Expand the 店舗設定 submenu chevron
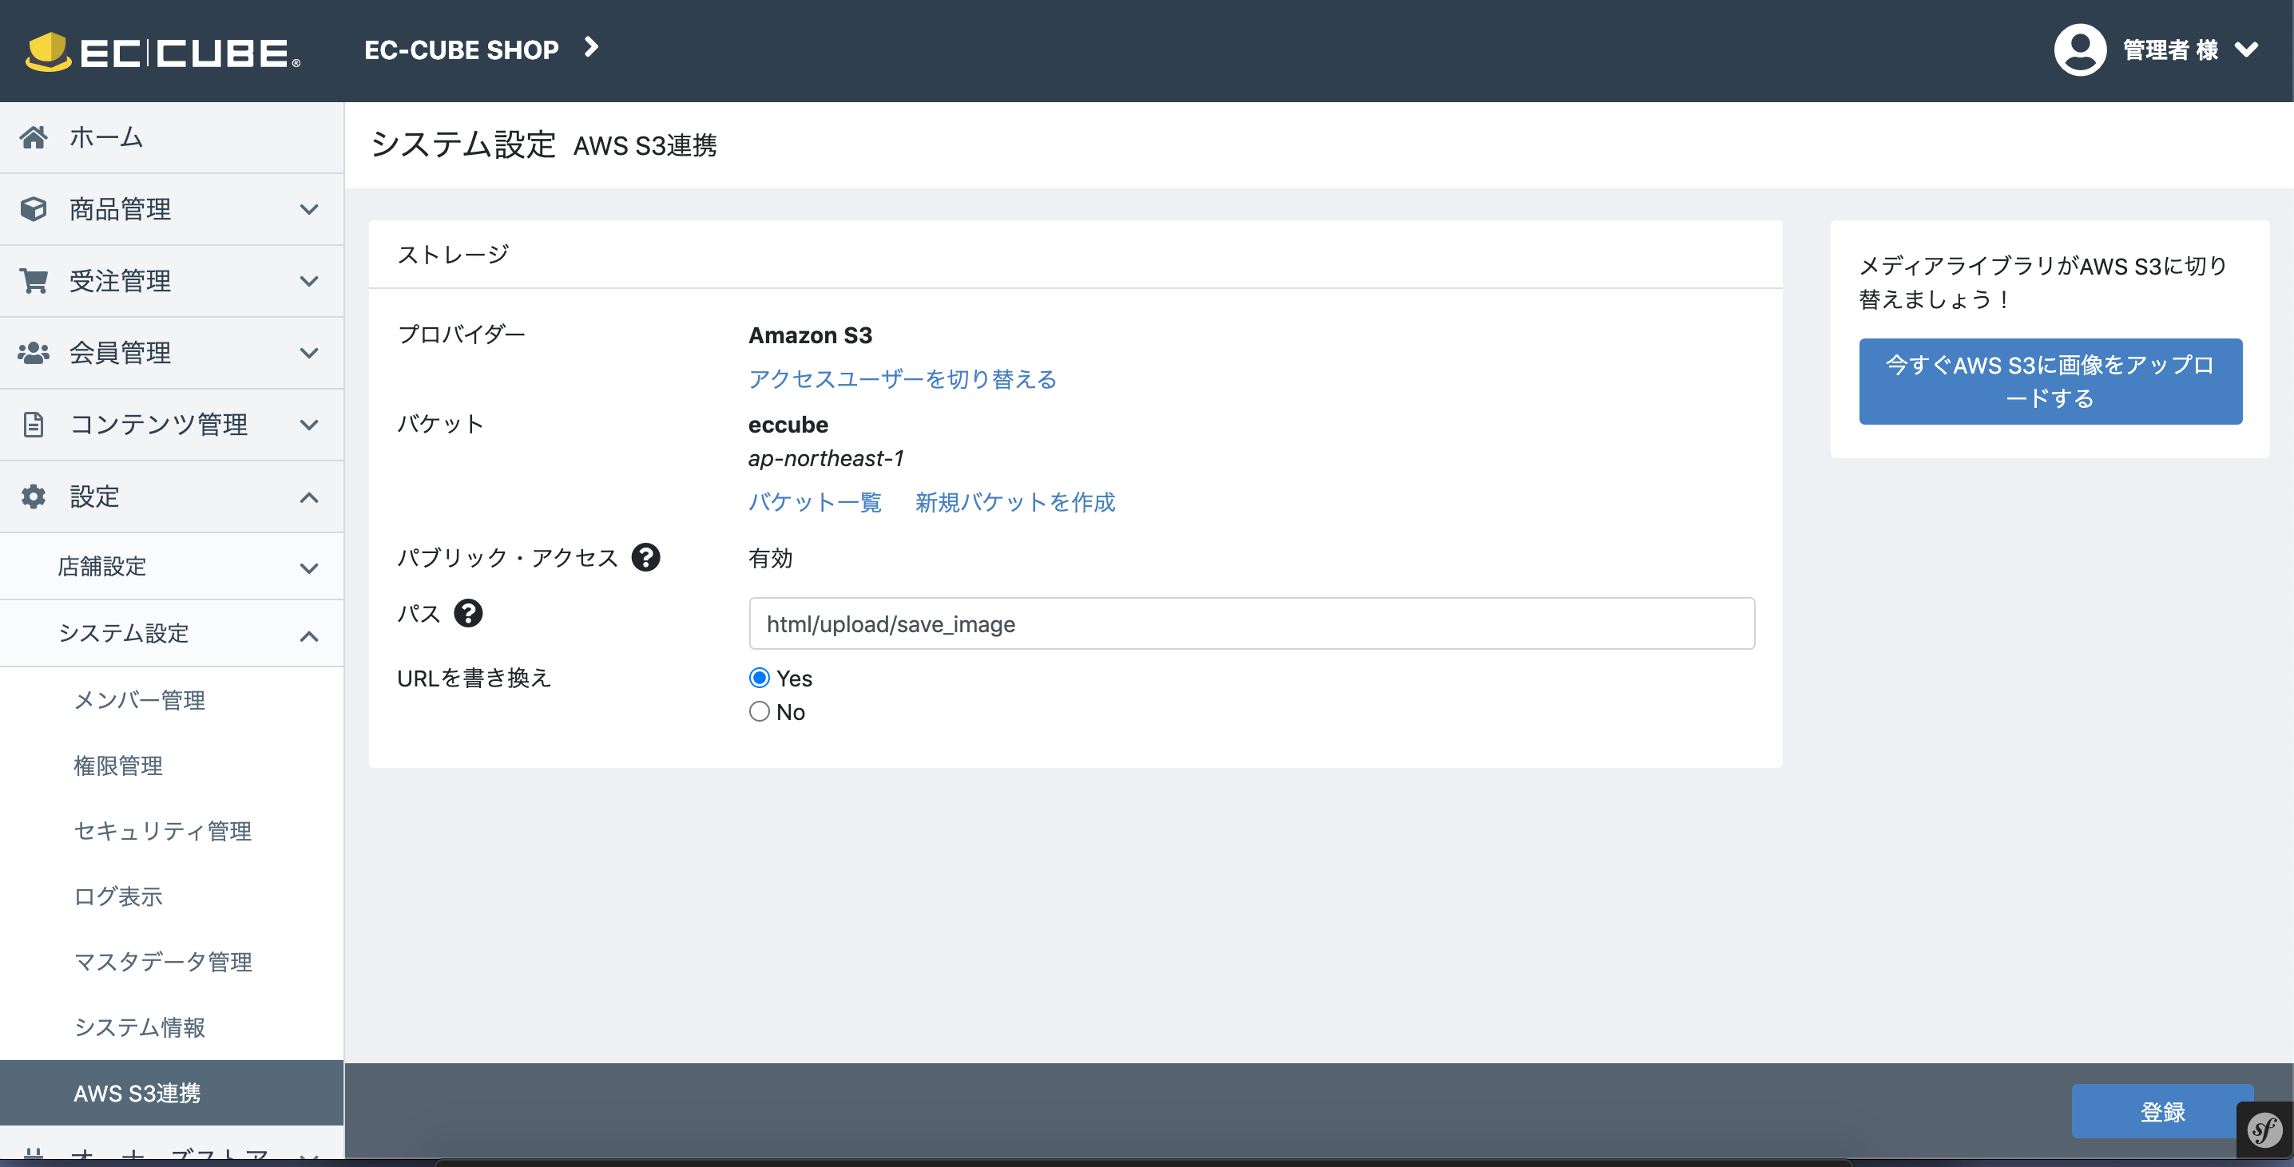The height and width of the screenshot is (1167, 2294). point(309,569)
